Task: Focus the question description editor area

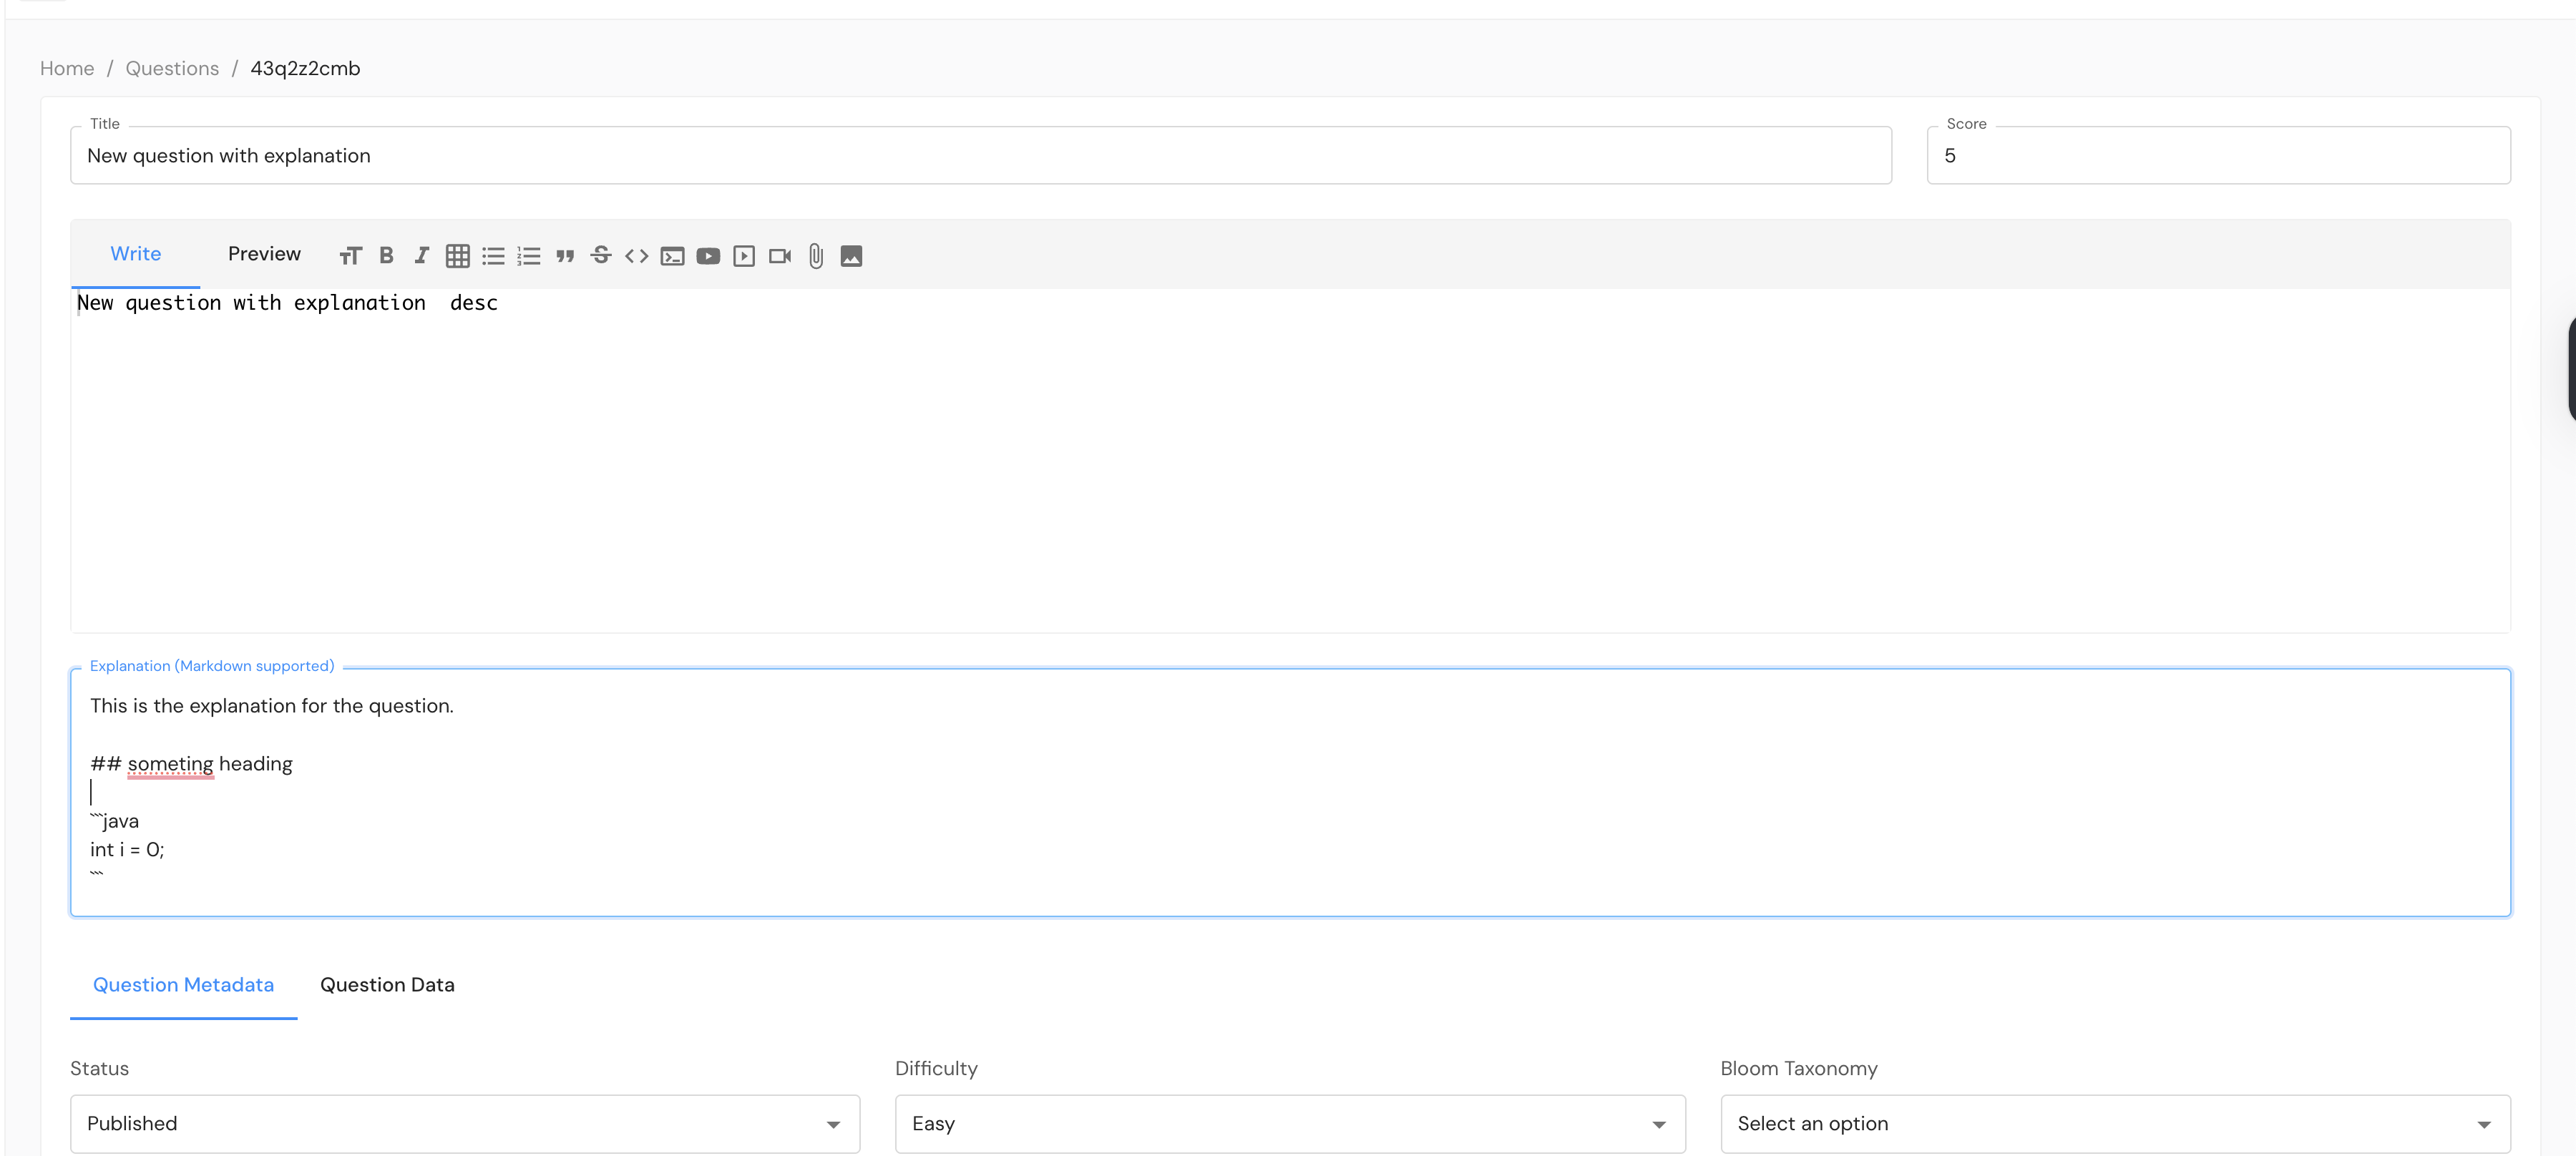Action: [x=1291, y=460]
